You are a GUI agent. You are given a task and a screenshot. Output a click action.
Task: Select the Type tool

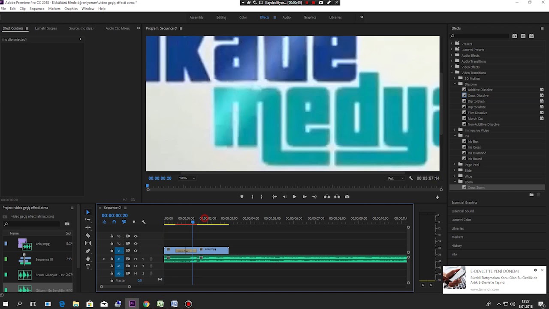pyautogui.click(x=88, y=267)
